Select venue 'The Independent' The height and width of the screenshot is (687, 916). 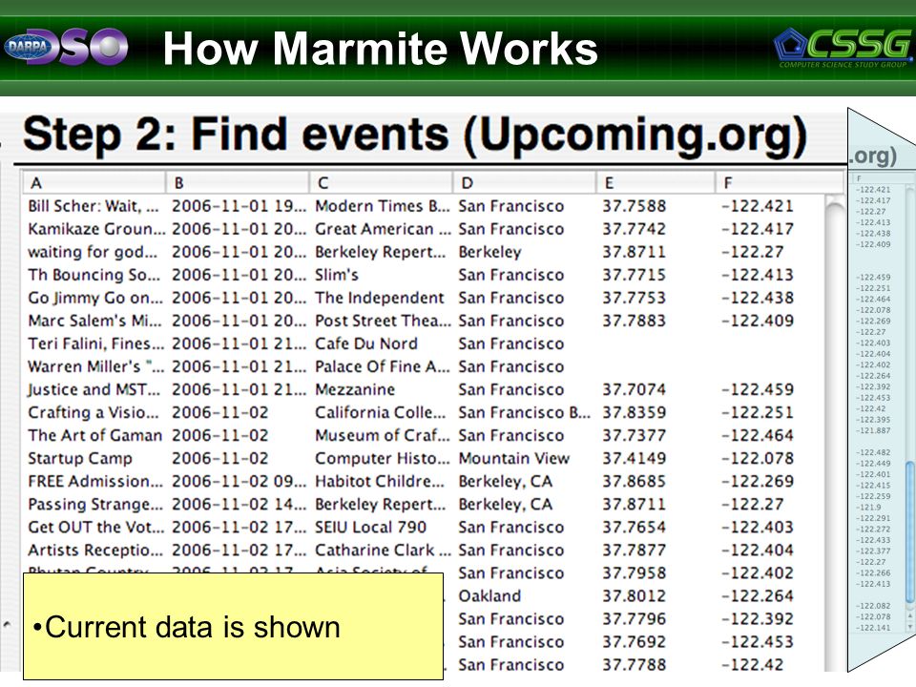[380, 298]
